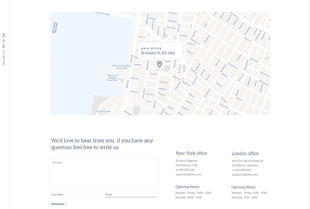The width and height of the screenshot is (310, 209).
Task: Click the spa.milan@office.com email link
Action: (189, 175)
